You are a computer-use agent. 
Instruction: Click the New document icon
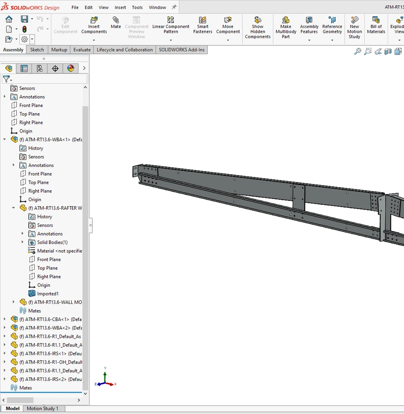point(9,29)
